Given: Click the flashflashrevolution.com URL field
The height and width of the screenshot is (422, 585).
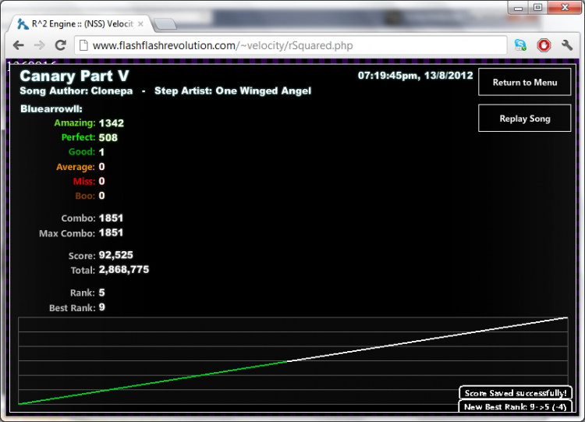Looking at the screenshot, I should pyautogui.click(x=291, y=45).
